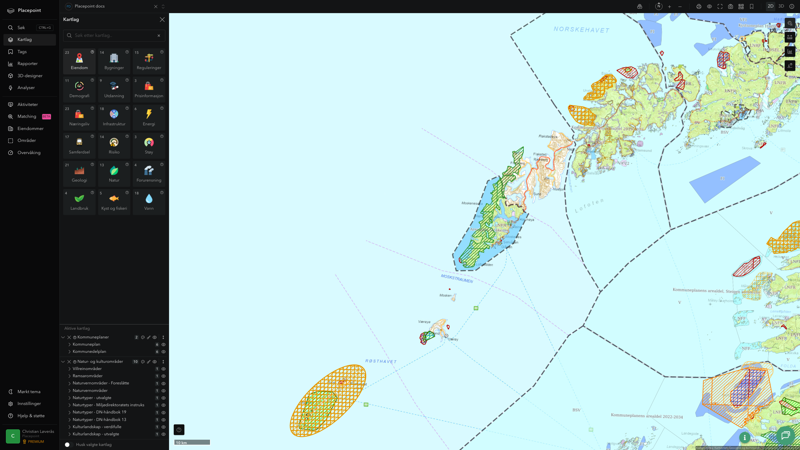Image resolution: width=800 pixels, height=450 pixels.
Task: Open Rapporter in the sidebar
Action: pyautogui.click(x=30, y=63)
